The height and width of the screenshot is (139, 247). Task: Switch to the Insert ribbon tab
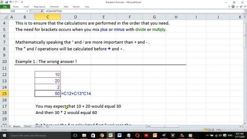pyautogui.click(x=26, y=7)
